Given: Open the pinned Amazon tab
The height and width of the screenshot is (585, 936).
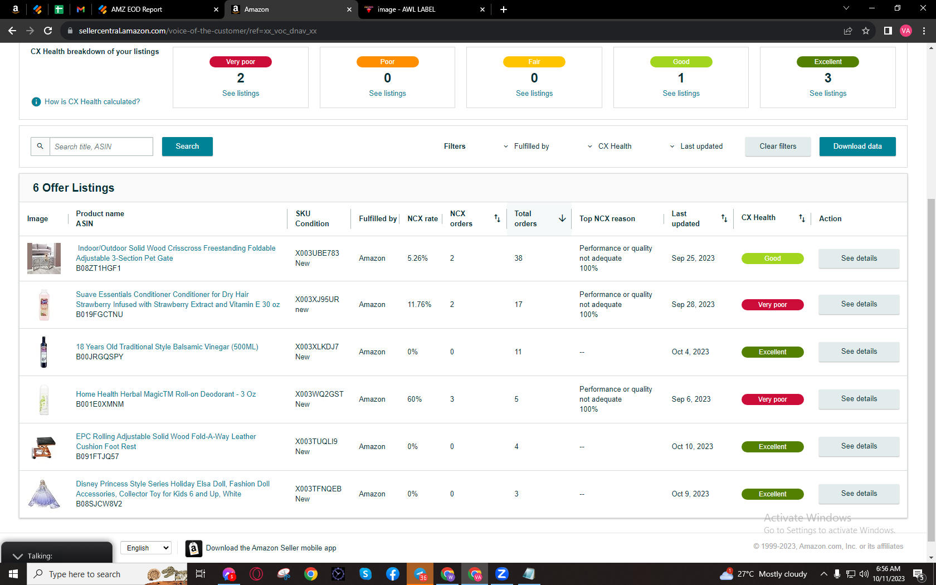Looking at the screenshot, I should pos(16,9).
